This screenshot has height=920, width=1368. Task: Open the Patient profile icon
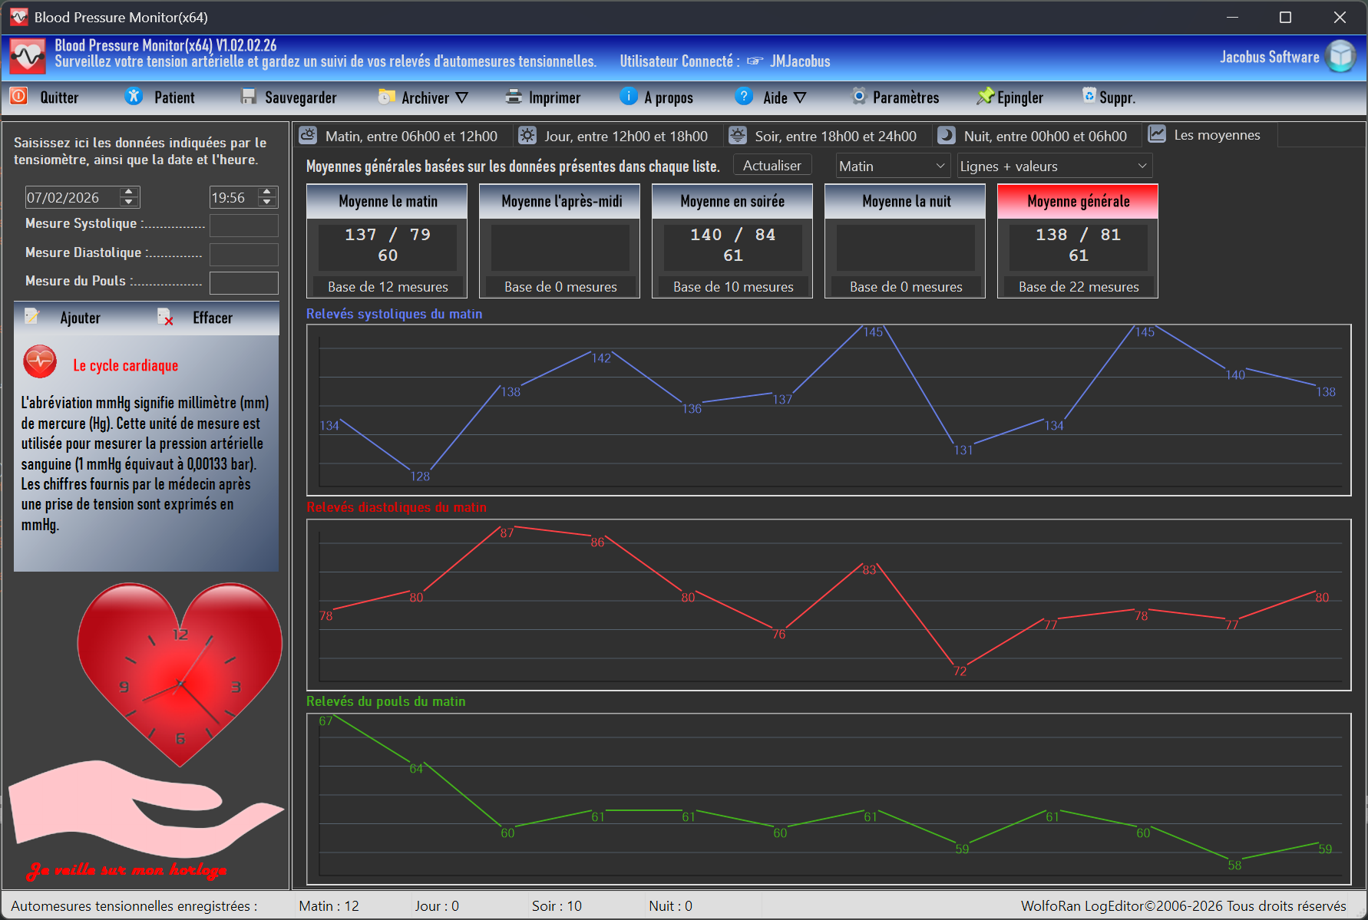pyautogui.click(x=134, y=97)
